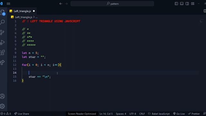Viewport: 206px width, 116px height.
Task: Click the for loop statement line
Action: click(x=42, y=65)
